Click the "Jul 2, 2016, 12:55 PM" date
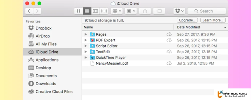This screenshot has width=251, height=100. click(x=196, y=63)
